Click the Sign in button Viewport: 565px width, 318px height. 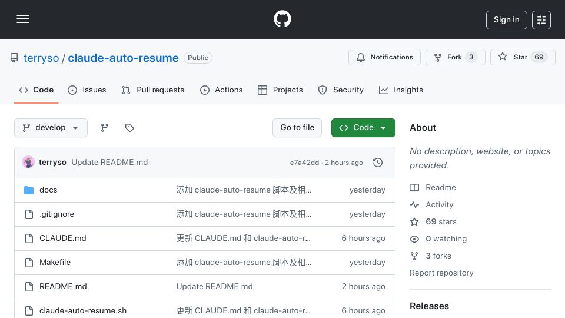click(x=506, y=20)
